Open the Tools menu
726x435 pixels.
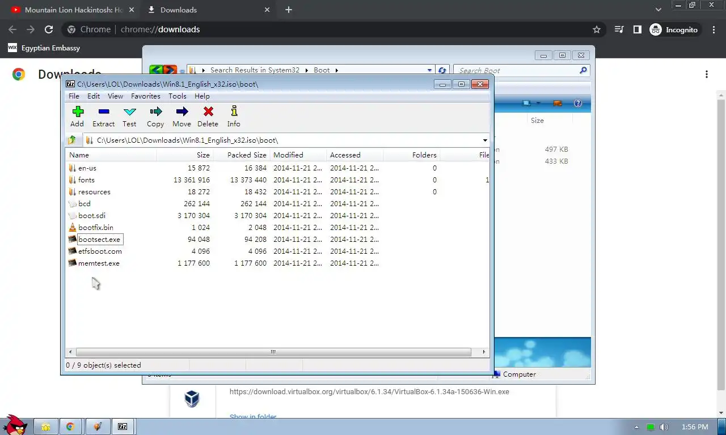[177, 96]
